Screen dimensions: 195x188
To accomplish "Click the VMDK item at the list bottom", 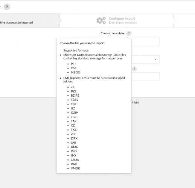I will (75, 168).
